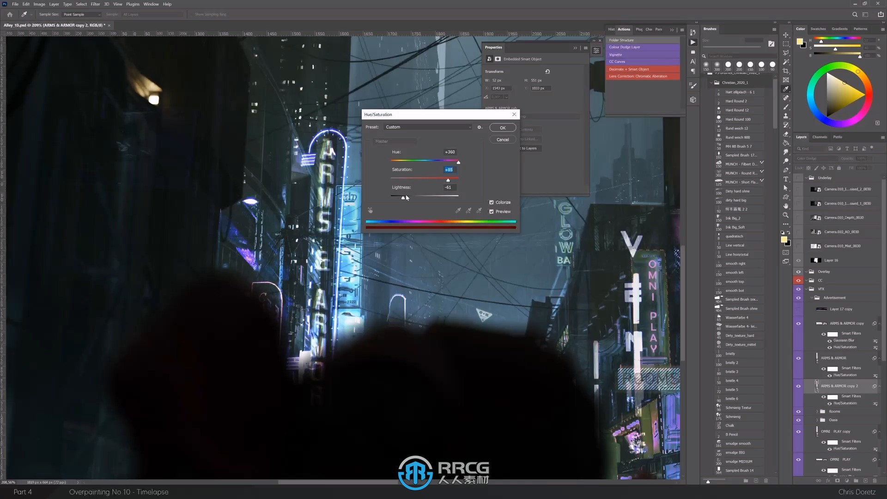
Task: Select the Eraser tool
Action: click(x=786, y=134)
